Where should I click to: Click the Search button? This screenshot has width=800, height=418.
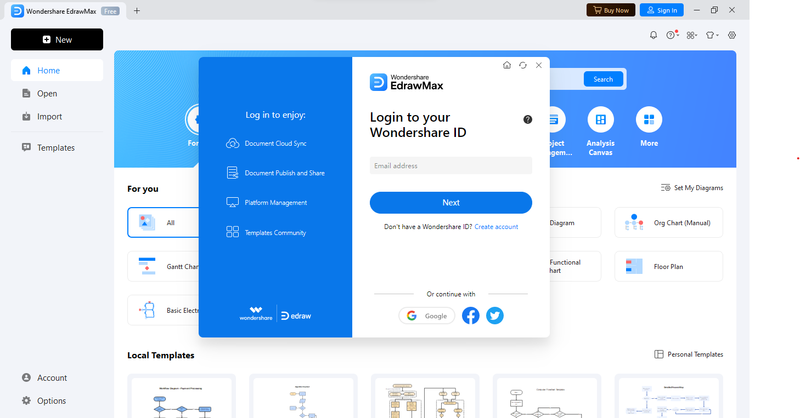[x=603, y=79]
